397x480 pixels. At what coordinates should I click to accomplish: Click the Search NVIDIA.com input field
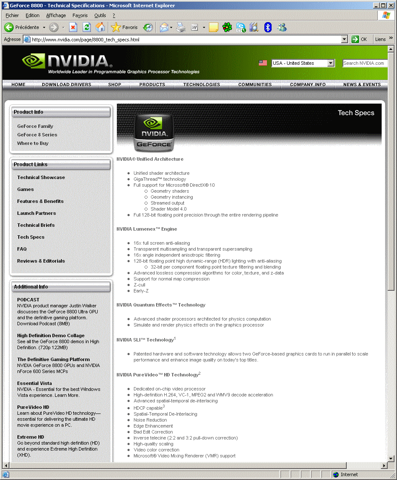click(x=365, y=63)
